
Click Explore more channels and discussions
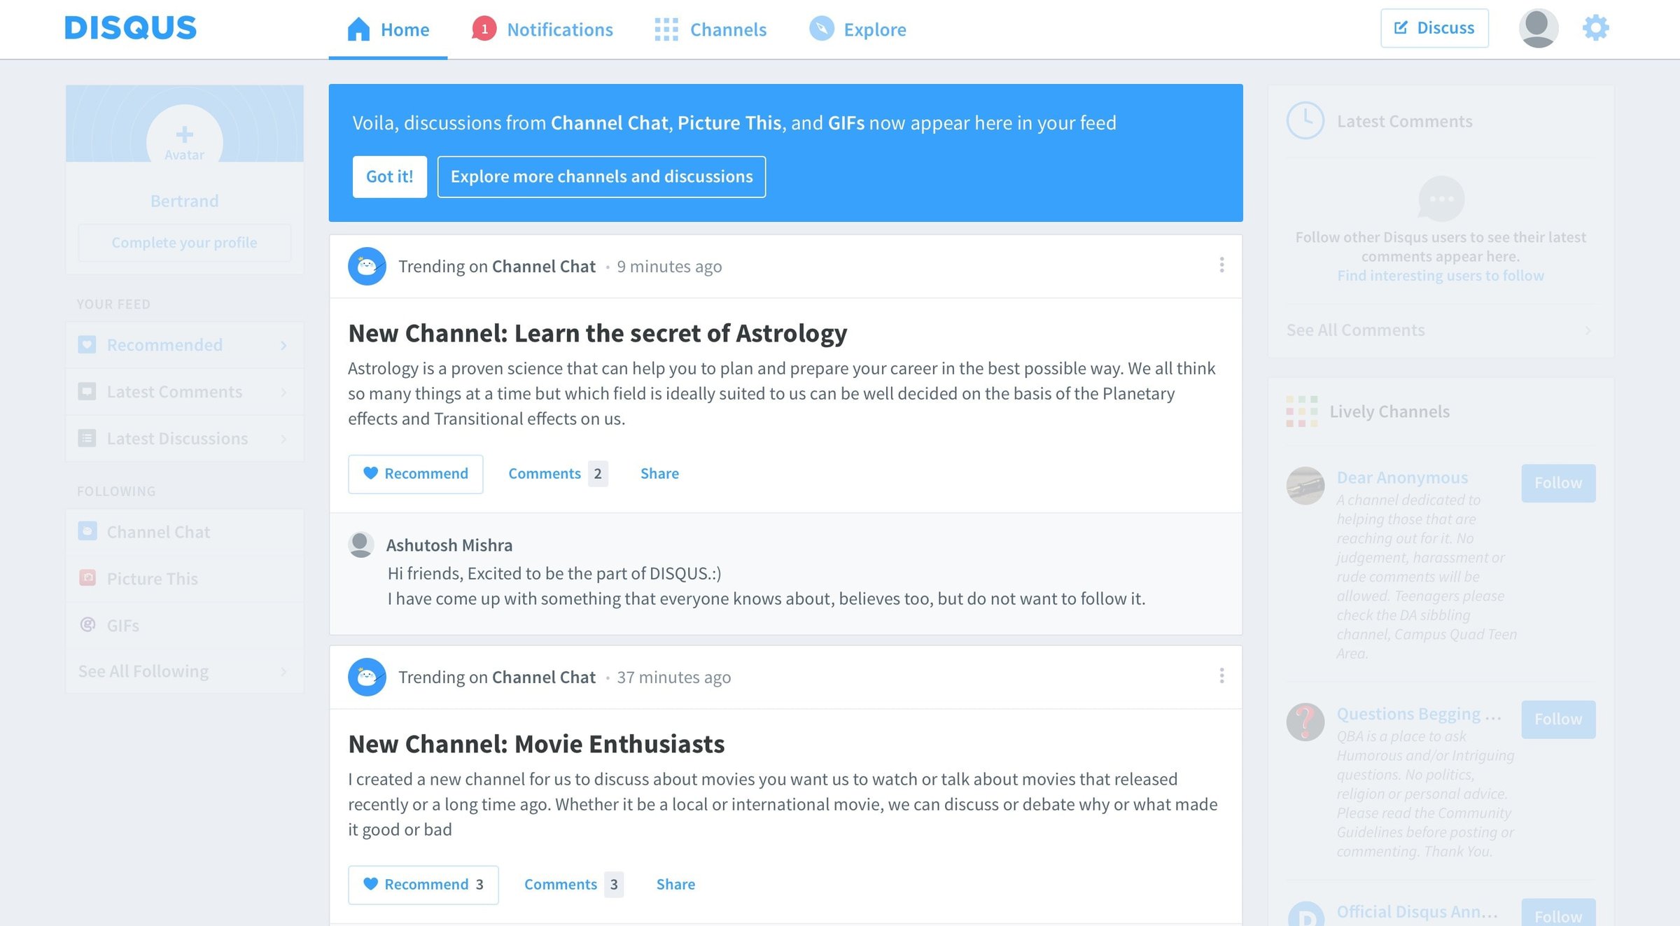coord(601,176)
